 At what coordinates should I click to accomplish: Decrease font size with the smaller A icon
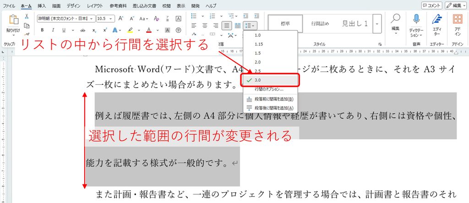[131, 19]
